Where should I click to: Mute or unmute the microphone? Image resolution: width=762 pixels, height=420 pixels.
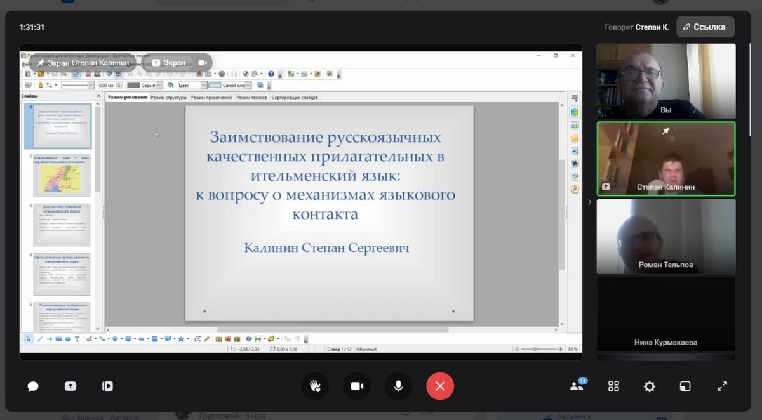pyautogui.click(x=398, y=386)
